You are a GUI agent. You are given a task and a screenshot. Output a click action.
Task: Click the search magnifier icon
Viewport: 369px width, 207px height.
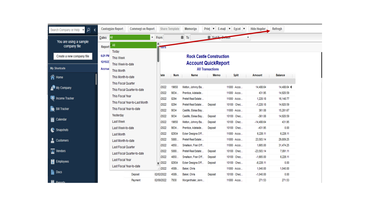(88, 30)
